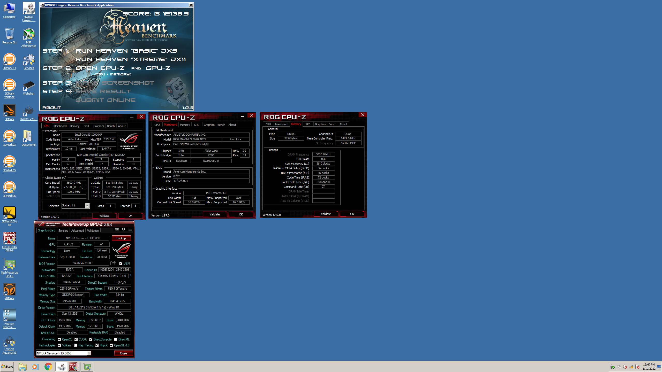Launch Heaven Benchmark desktop shortcut

tap(9, 319)
